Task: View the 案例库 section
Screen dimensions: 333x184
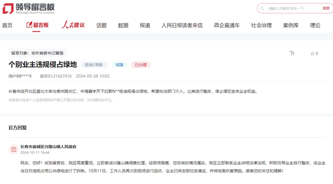Action: 291,25
